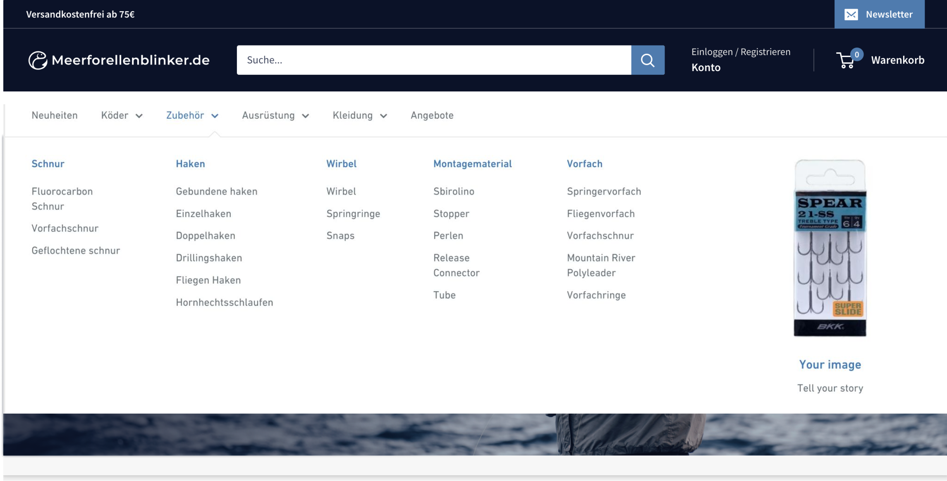Image resolution: width=947 pixels, height=481 pixels.
Task: Click the Angebote menu item
Action: click(432, 114)
